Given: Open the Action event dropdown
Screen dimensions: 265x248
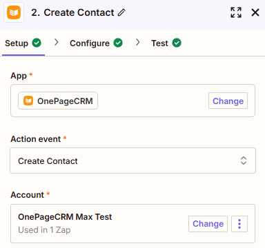Looking at the screenshot, I should click(132, 161).
